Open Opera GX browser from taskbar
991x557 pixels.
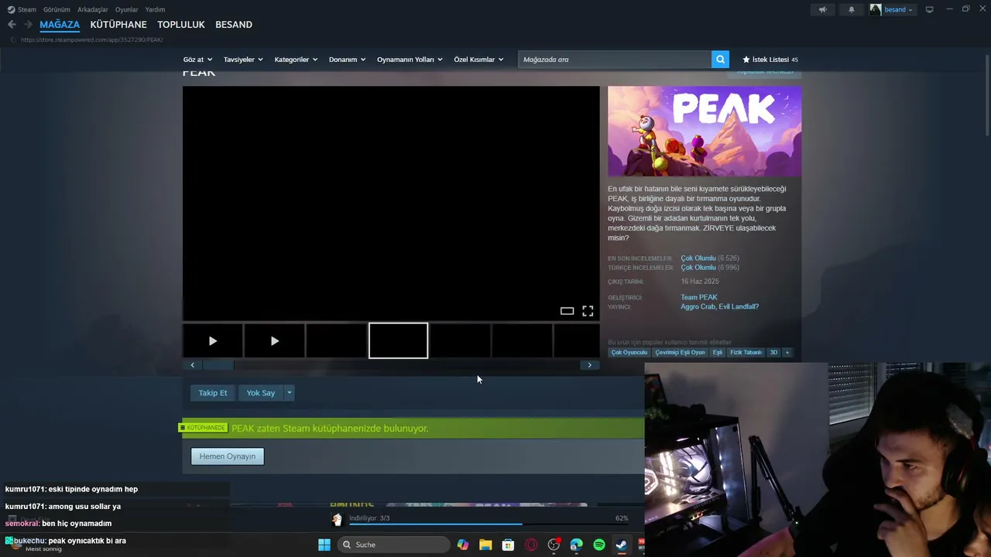[531, 545]
